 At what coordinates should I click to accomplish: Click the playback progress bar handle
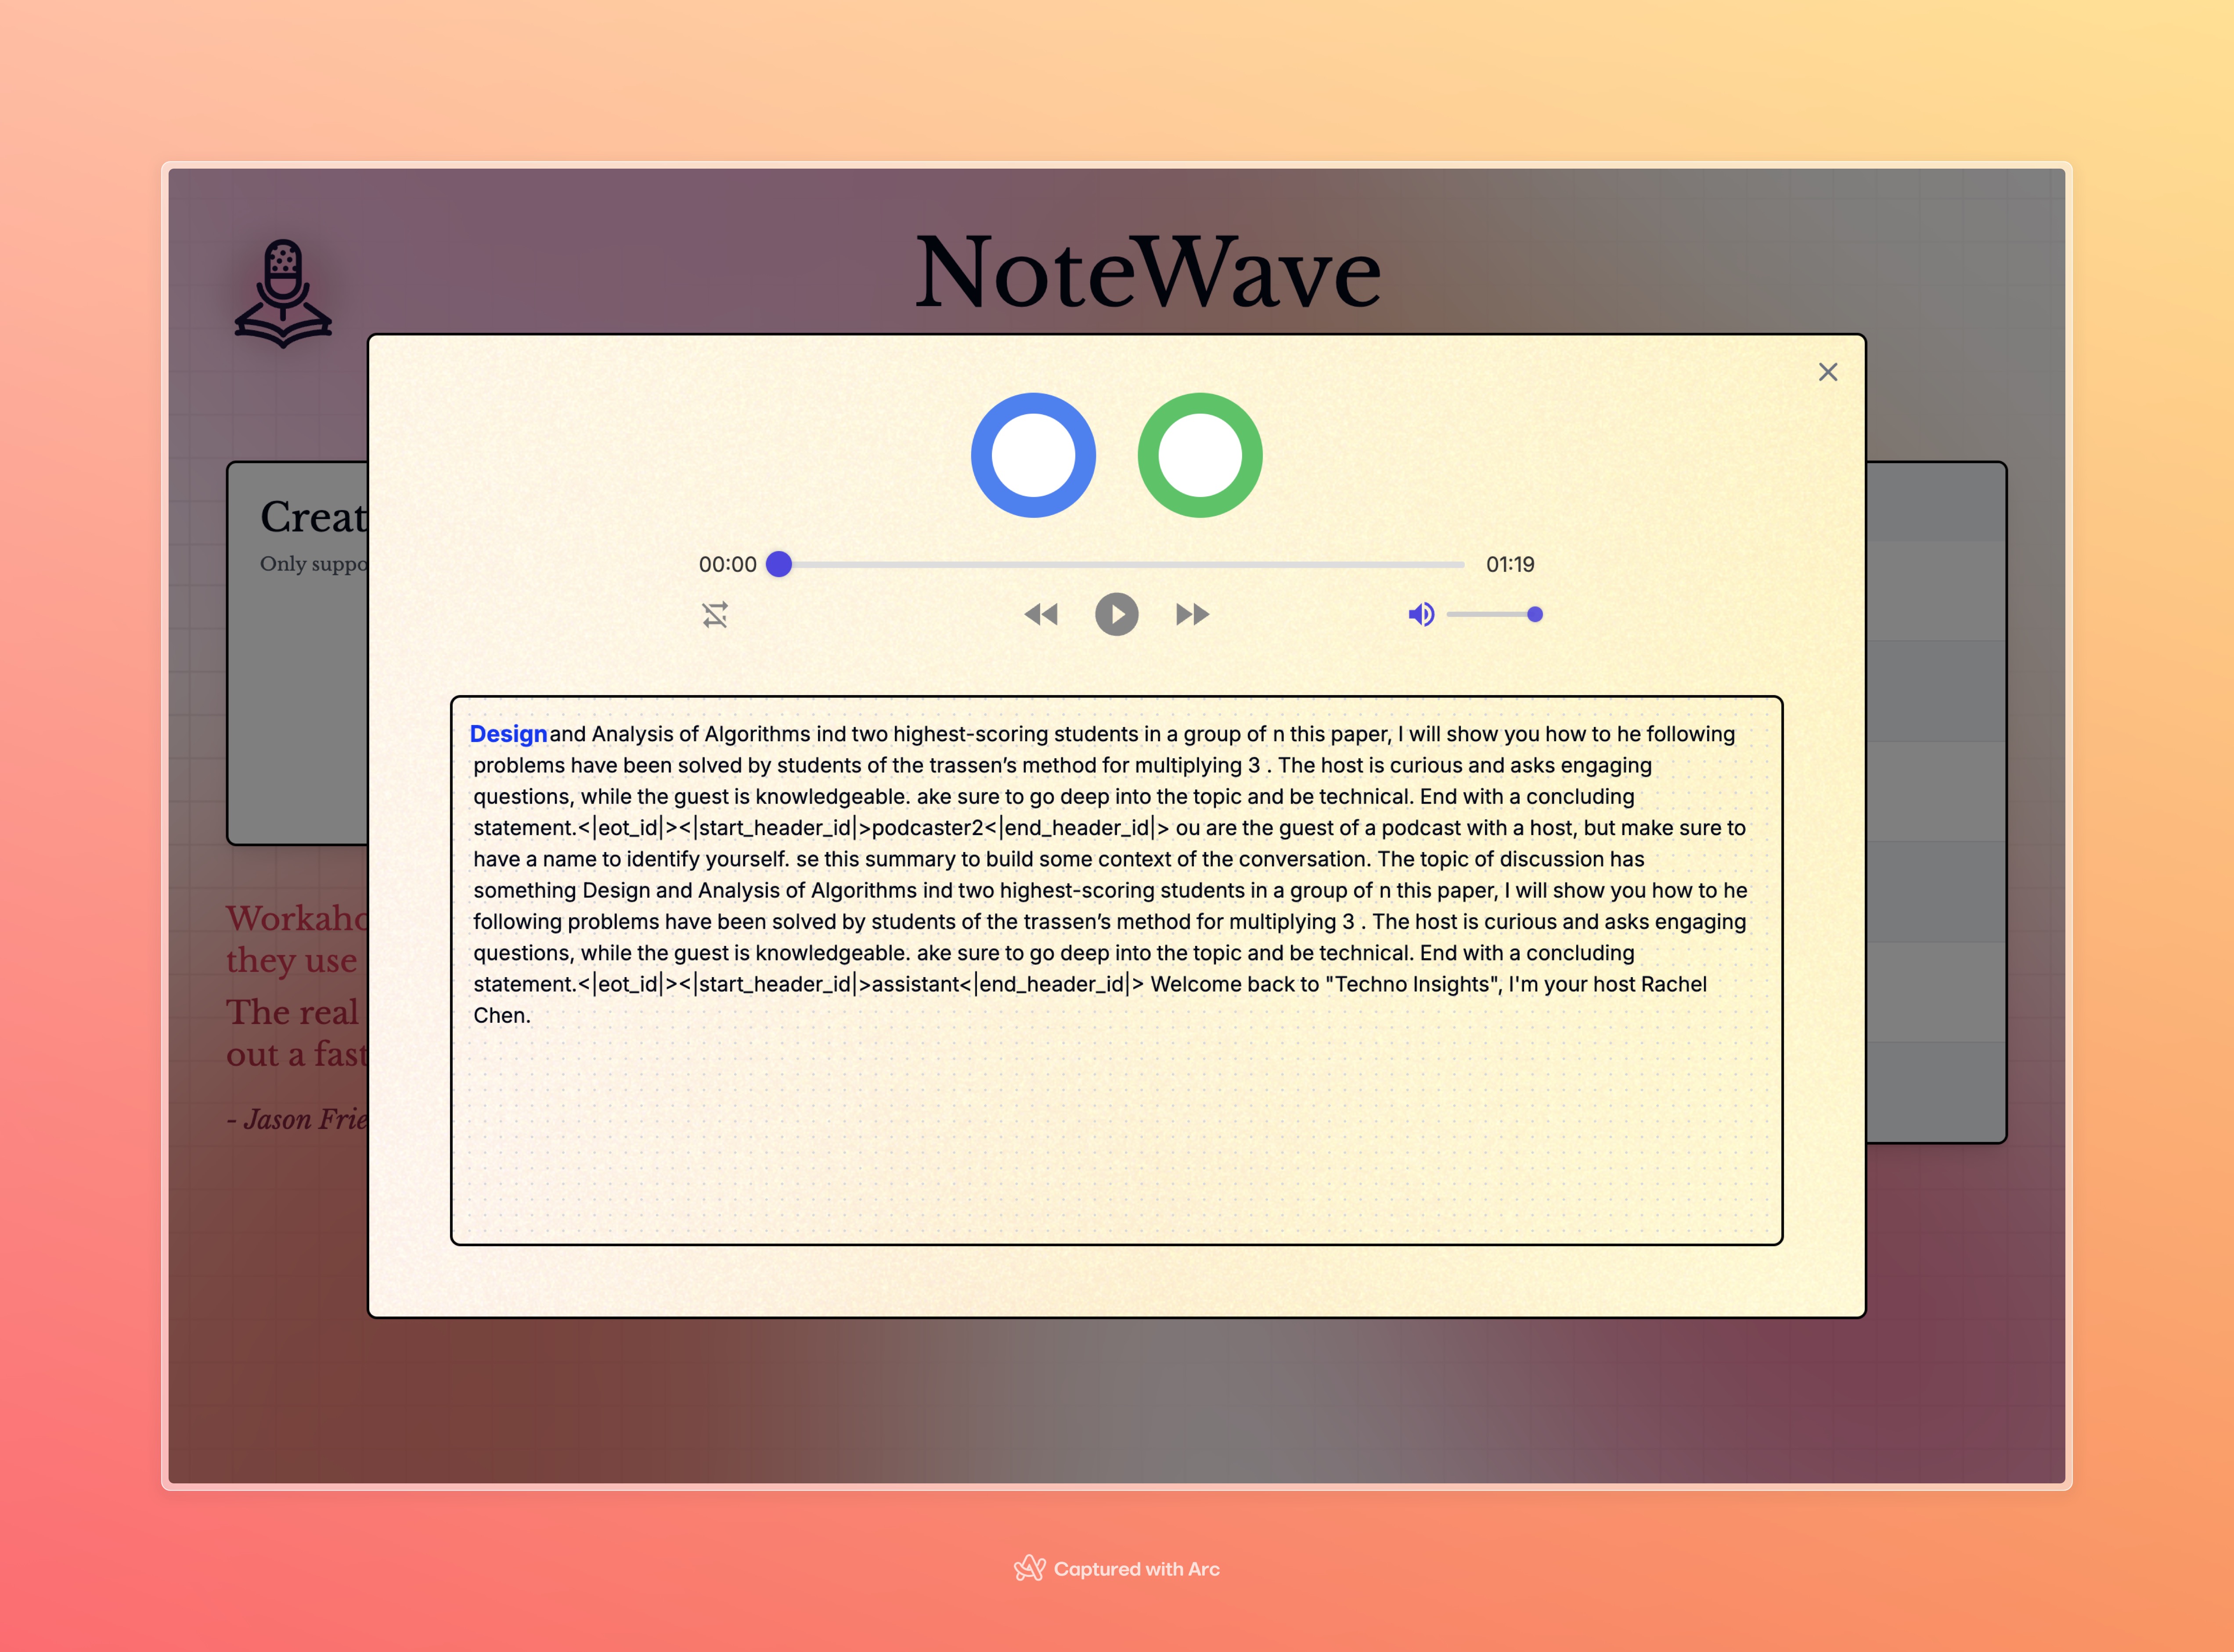779,564
